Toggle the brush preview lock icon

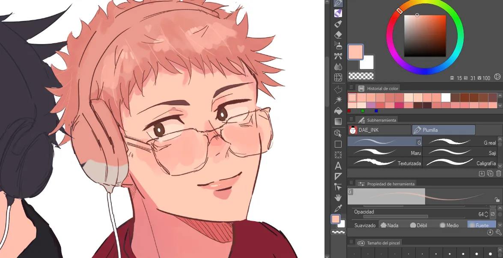497,200
